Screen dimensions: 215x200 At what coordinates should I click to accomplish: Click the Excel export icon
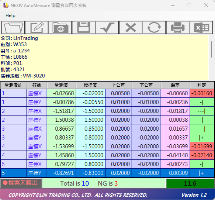(x=201, y=28)
